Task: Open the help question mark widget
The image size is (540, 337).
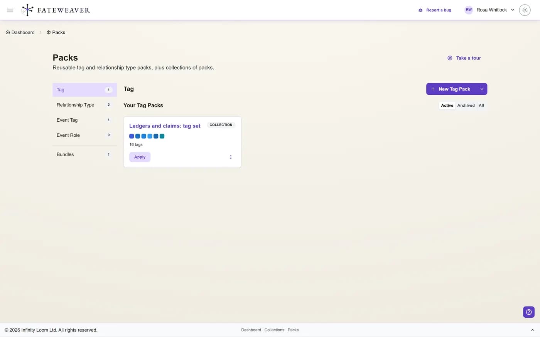Action: [529, 312]
